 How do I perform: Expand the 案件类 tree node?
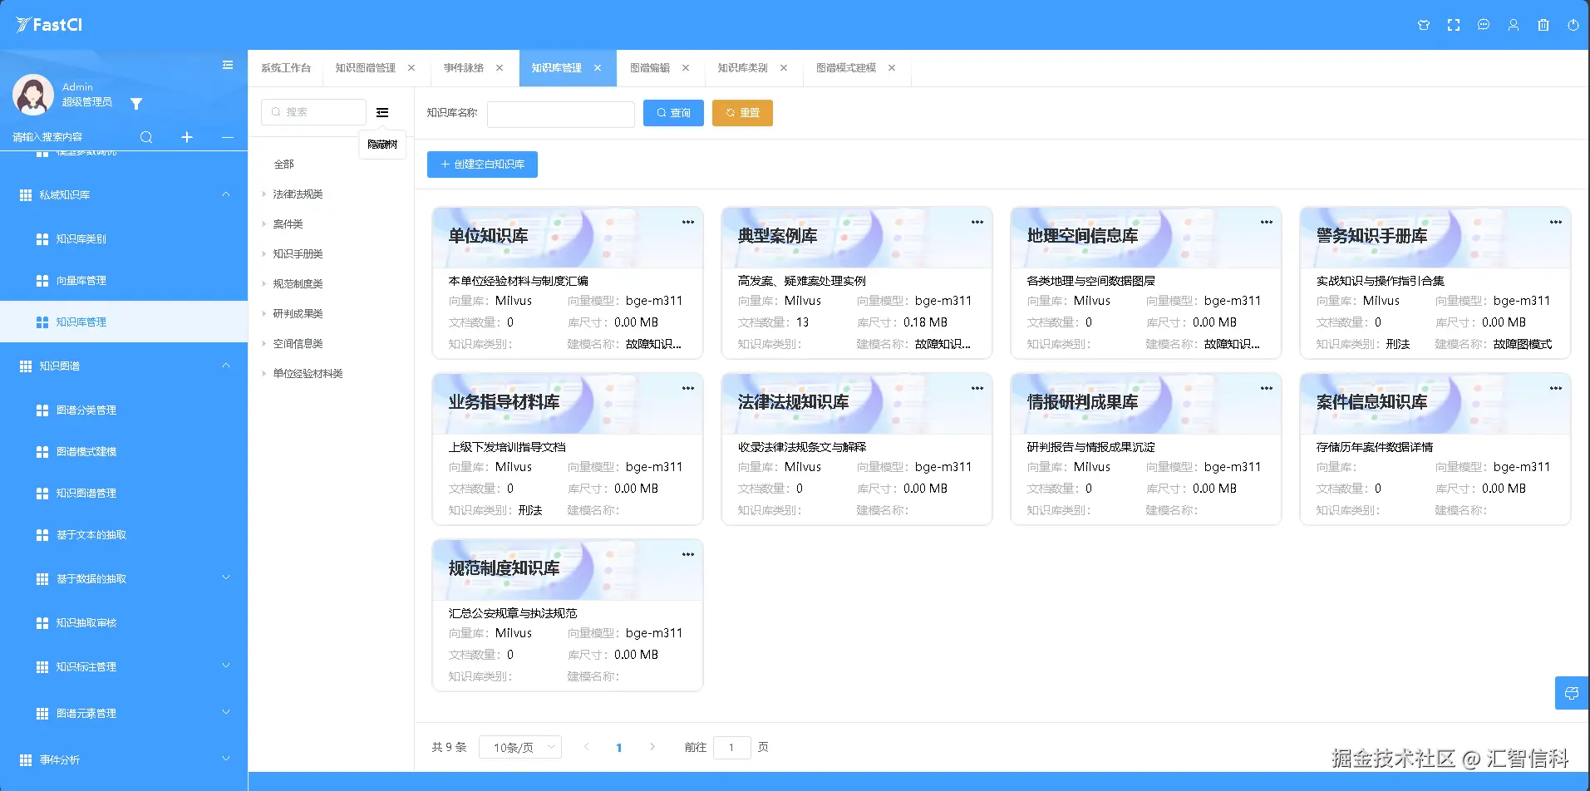click(x=264, y=224)
